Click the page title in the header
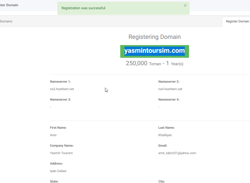This screenshot has height=183, width=250. click(9, 5)
